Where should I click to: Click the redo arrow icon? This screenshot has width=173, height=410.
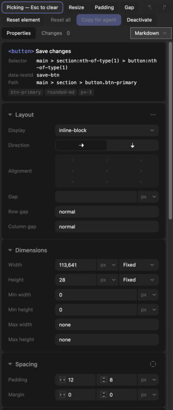(x=164, y=7)
